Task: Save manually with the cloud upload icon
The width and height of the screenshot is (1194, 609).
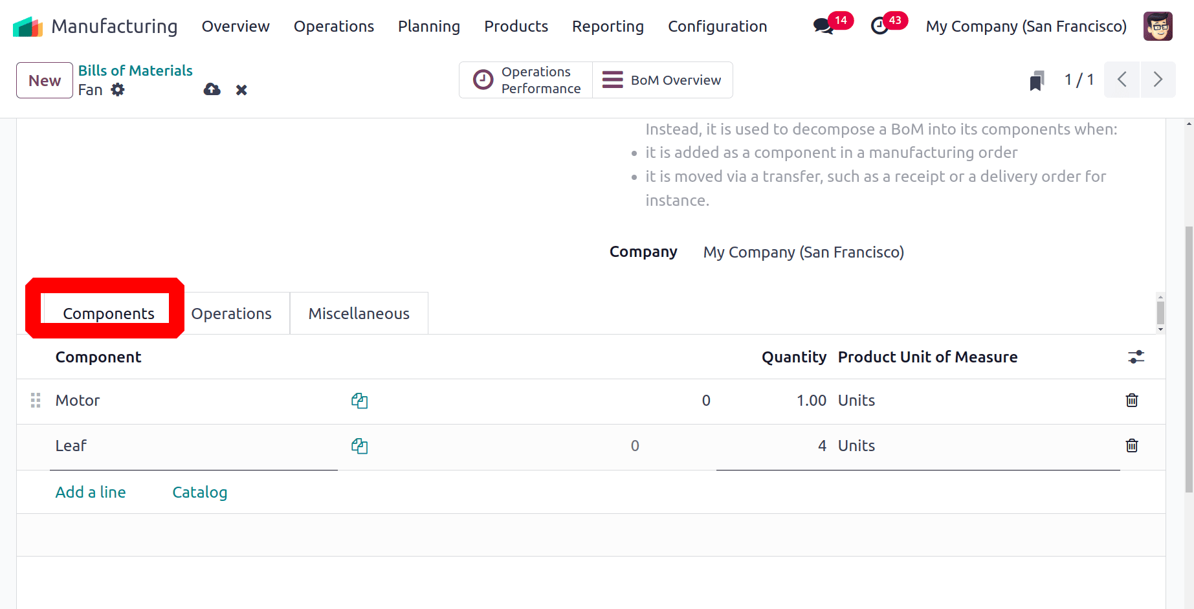Action: (x=212, y=90)
